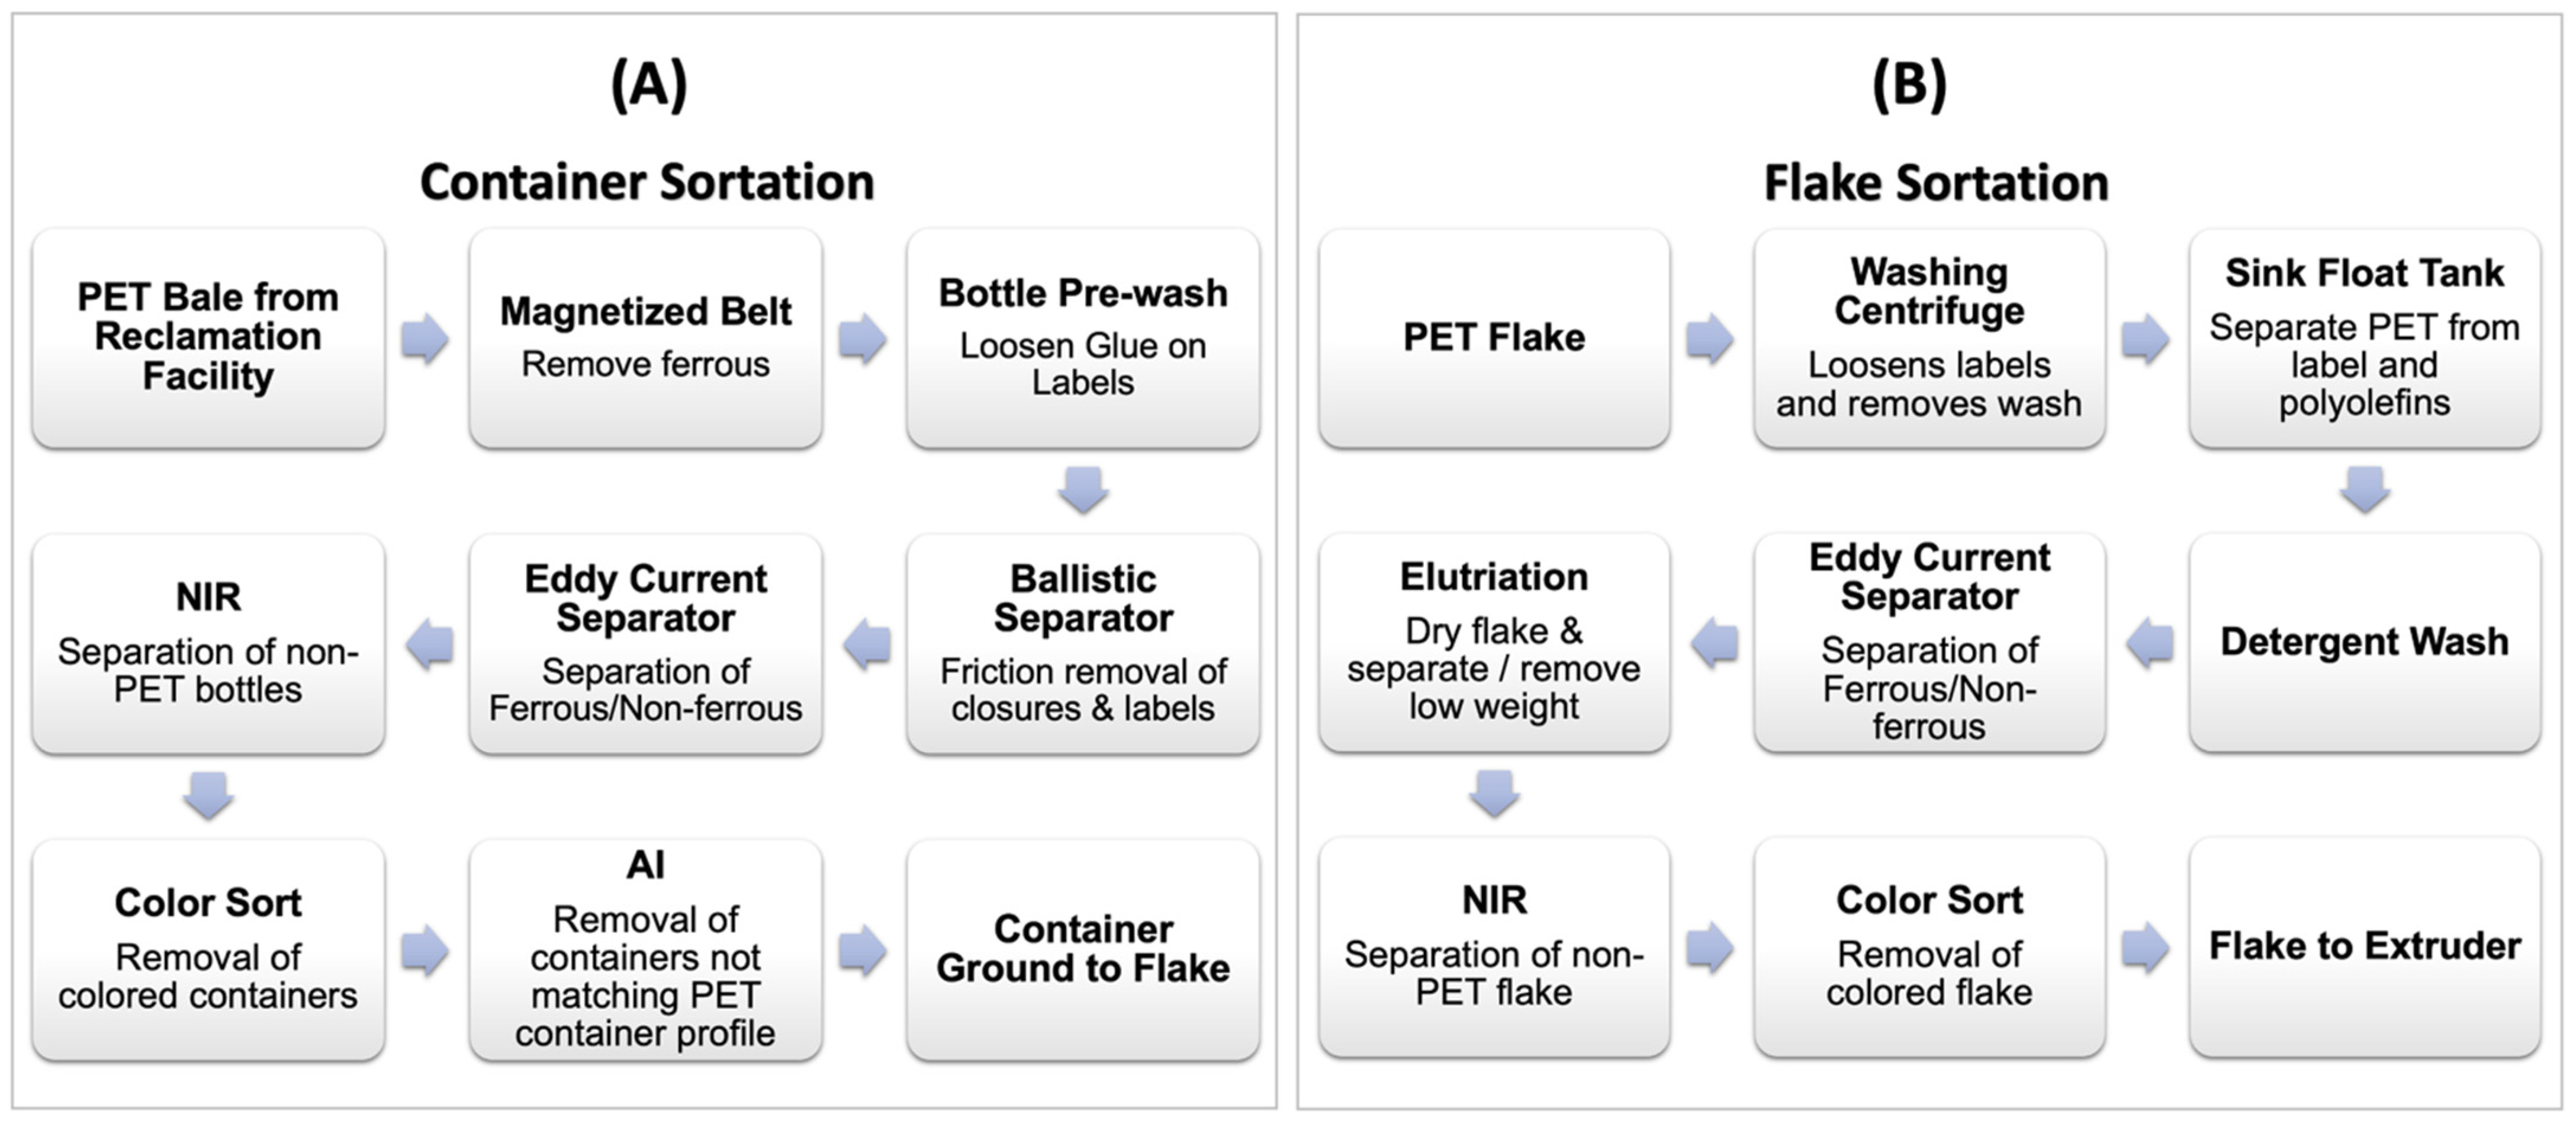The height and width of the screenshot is (1127, 2576).
Task: Click the arrow from Color Sort to AI box
Action: tap(425, 949)
